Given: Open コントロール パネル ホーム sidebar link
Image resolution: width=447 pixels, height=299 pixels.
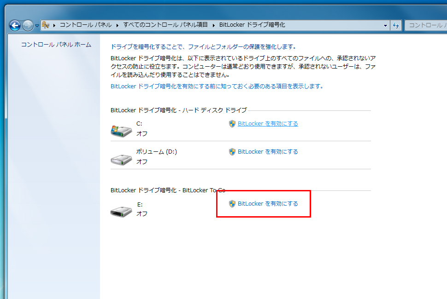Looking at the screenshot, I should [56, 45].
